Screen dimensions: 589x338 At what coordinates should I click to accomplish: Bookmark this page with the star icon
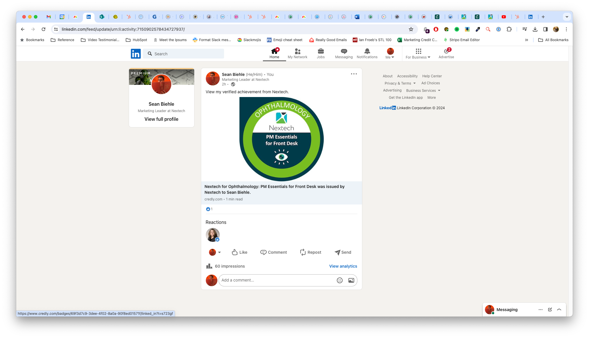pos(411,29)
